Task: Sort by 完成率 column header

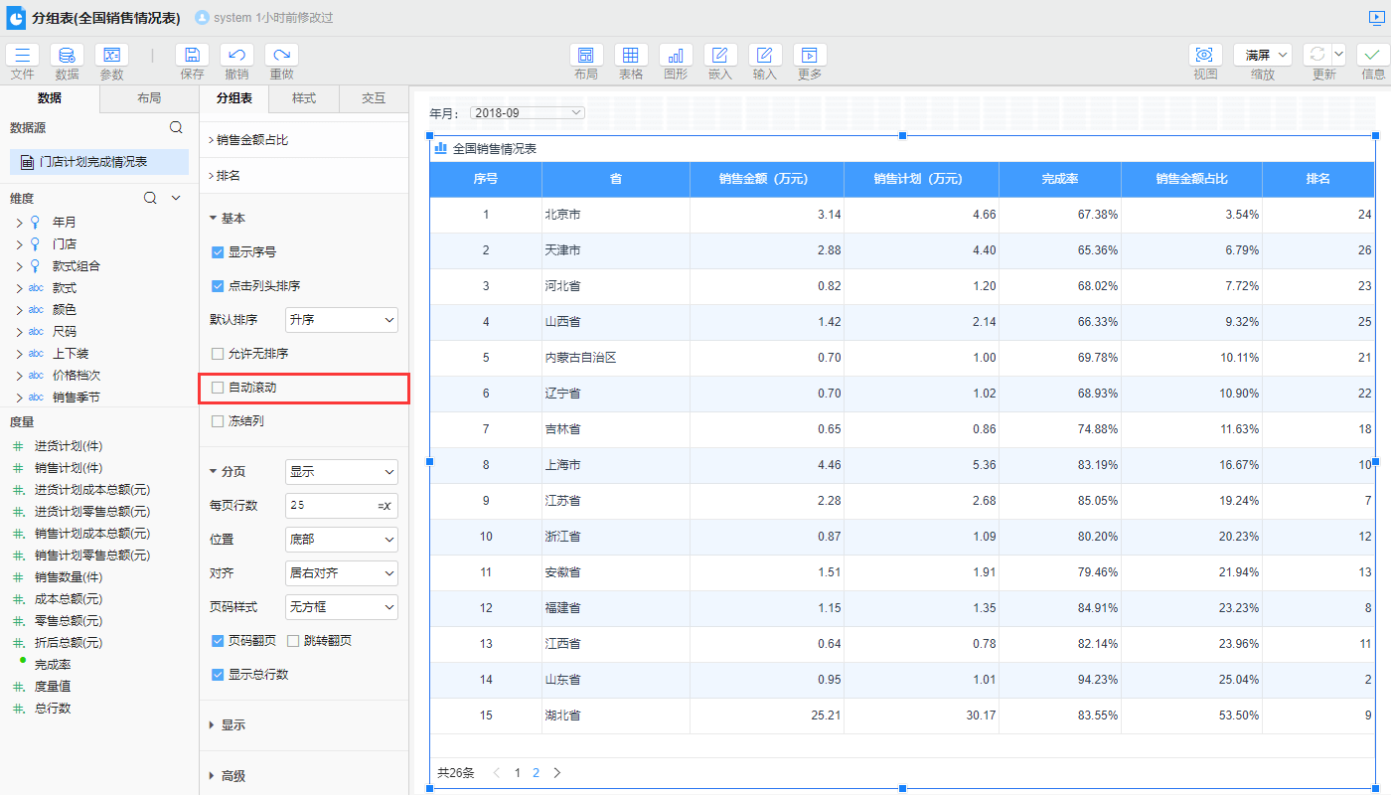Action: click(1059, 179)
